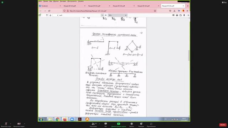Open Zoom Реакции reactions

point(141,125)
